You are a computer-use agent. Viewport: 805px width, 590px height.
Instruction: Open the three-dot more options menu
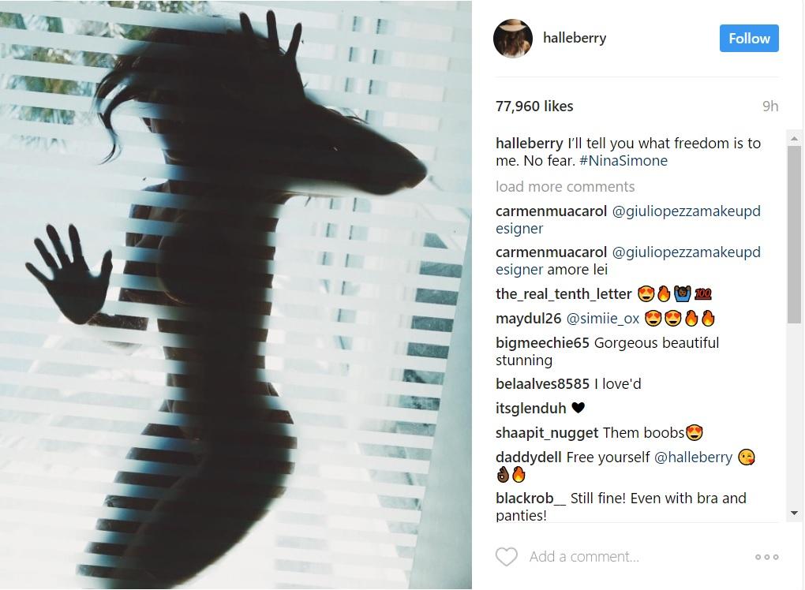(x=766, y=557)
